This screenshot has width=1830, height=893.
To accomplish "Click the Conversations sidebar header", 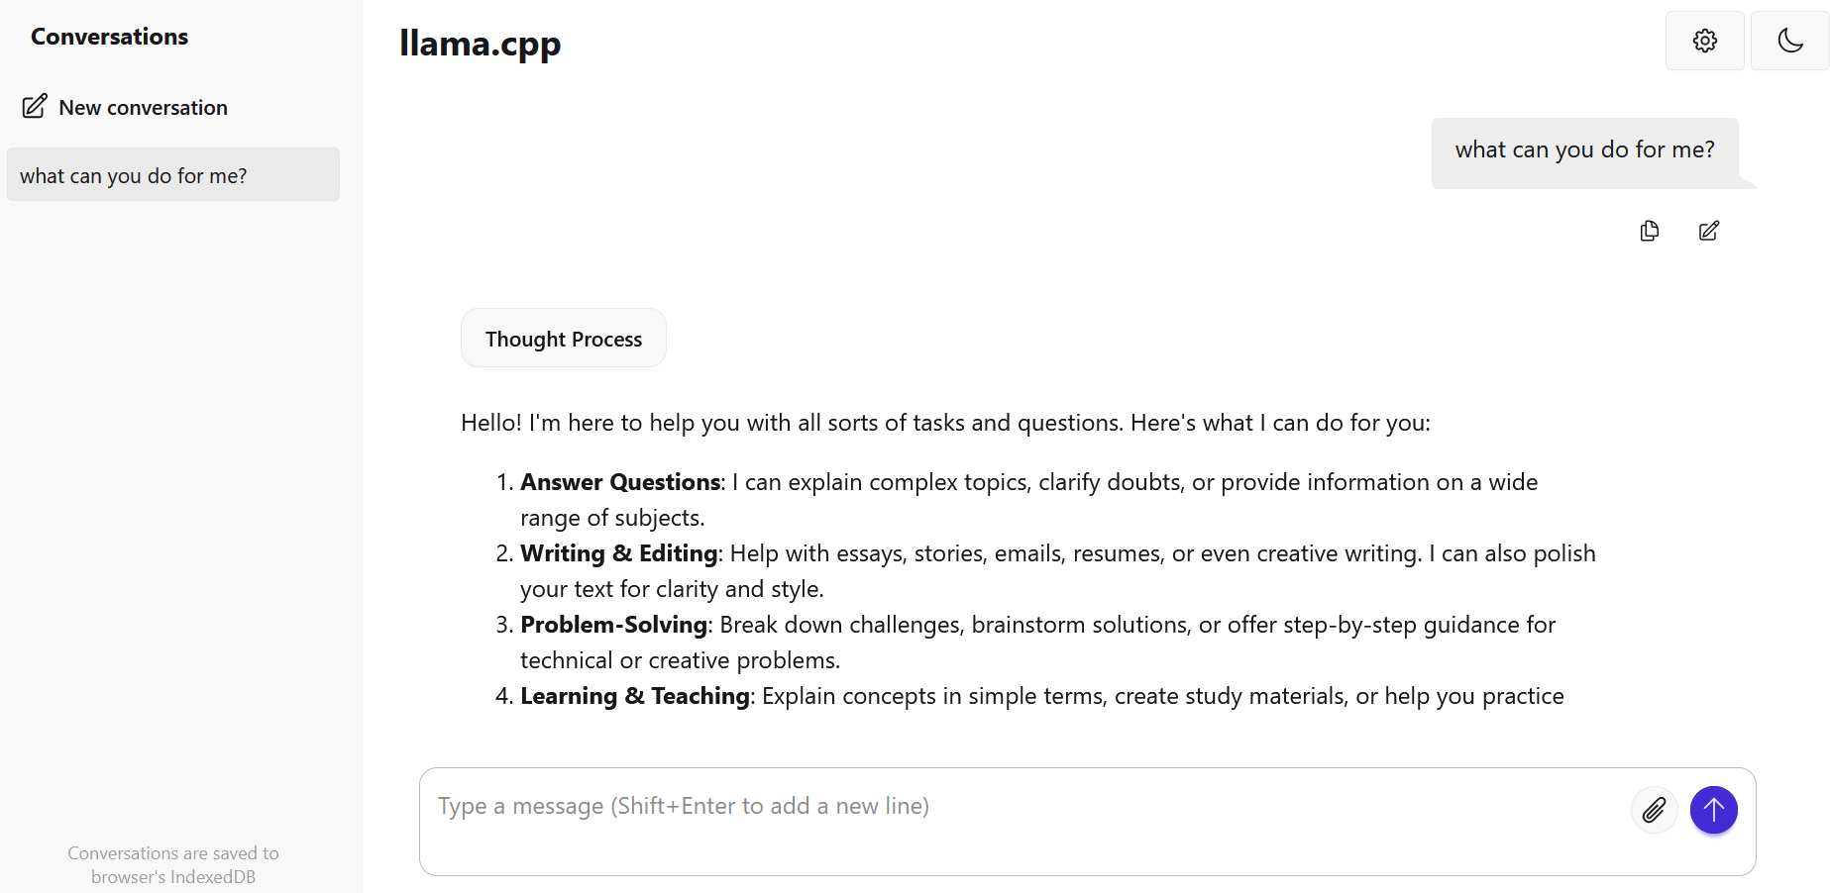I will pos(109,37).
